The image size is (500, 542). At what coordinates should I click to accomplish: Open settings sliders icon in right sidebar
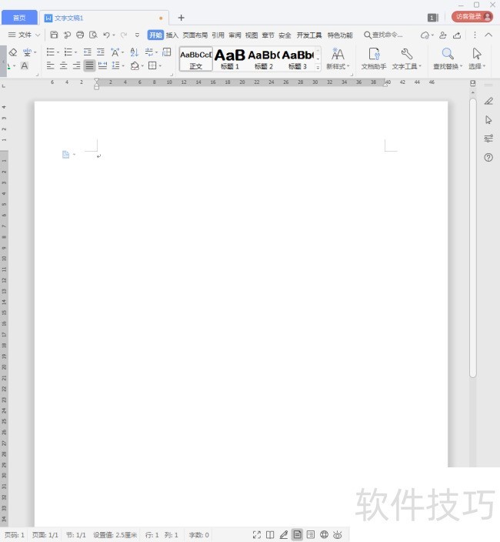[488, 139]
